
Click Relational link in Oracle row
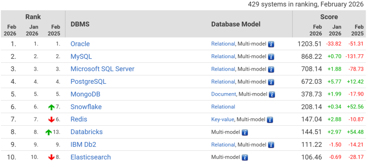223,44
